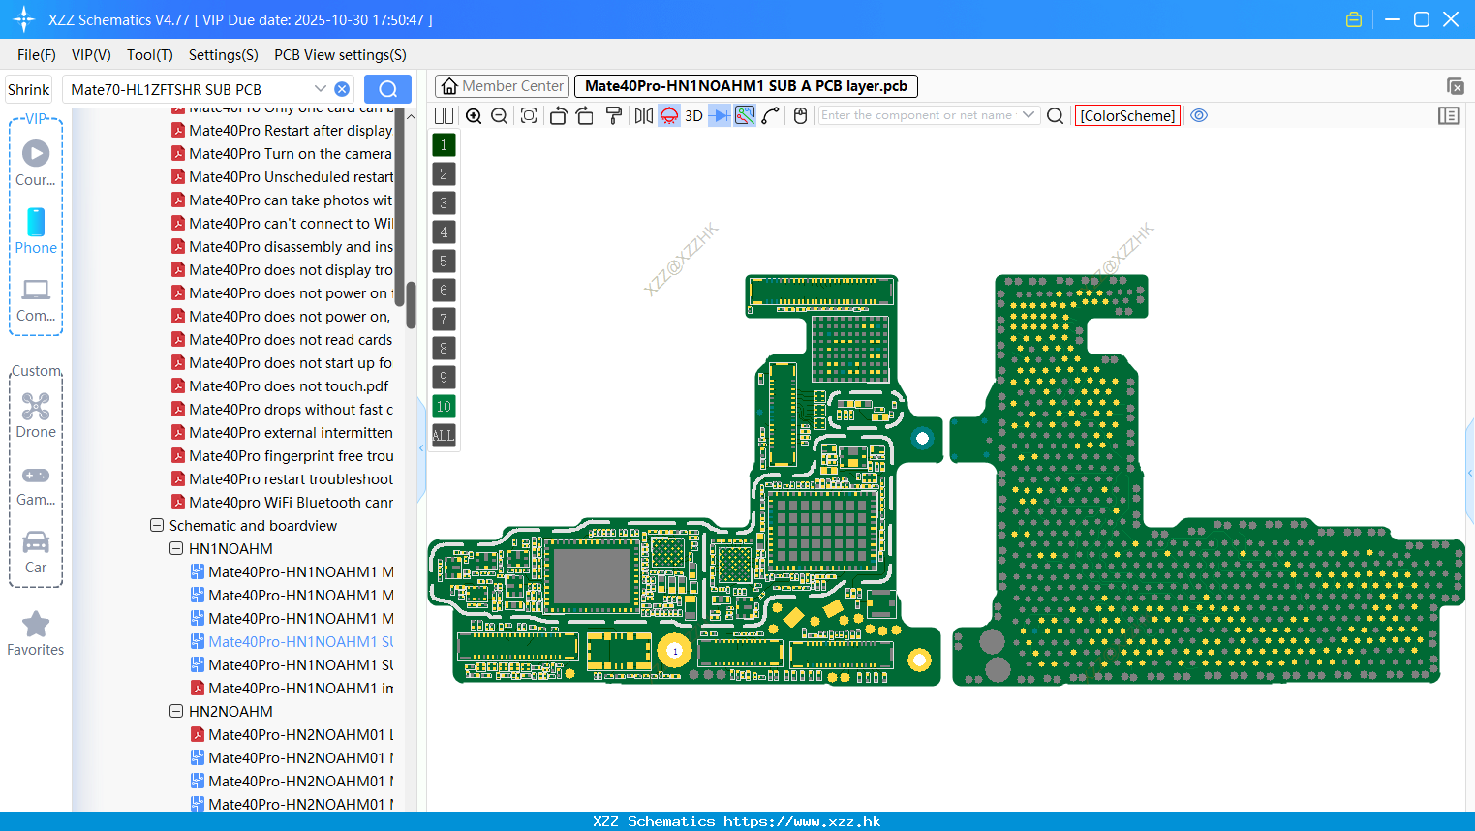Collapse the HN2NOAHM tree node
This screenshot has width=1475, height=831.
tap(176, 711)
